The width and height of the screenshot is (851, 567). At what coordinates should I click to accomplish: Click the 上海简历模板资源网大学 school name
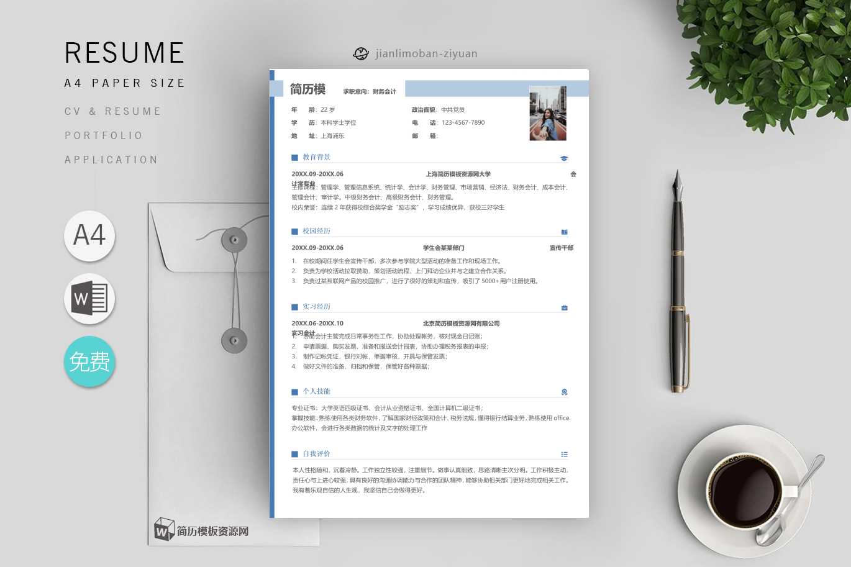(x=458, y=175)
